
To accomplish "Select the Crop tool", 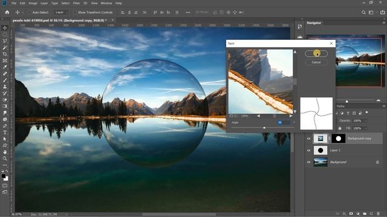I will (5, 54).
